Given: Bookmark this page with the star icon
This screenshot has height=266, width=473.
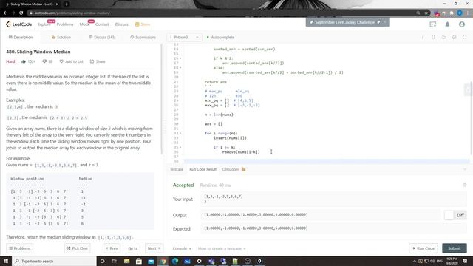Looking at the screenshot, I should 426,13.
